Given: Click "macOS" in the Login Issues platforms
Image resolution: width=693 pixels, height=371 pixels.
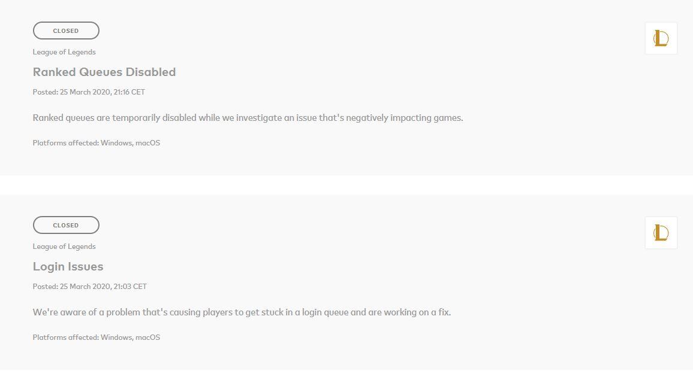Looking at the screenshot, I should [148, 337].
